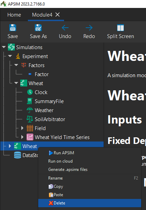The width and height of the screenshot is (146, 210).
Task: Select the Weather tree item
Action: pos(44,110)
